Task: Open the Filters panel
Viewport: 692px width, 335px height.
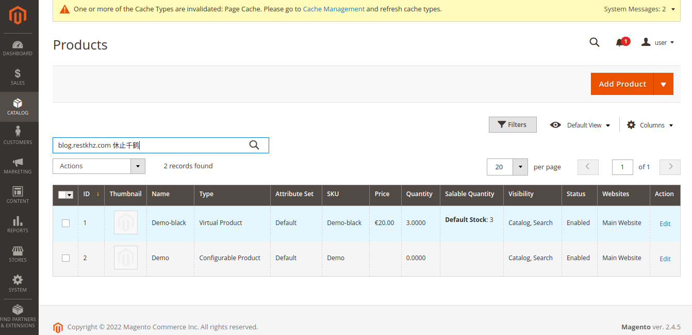Action: (x=513, y=124)
